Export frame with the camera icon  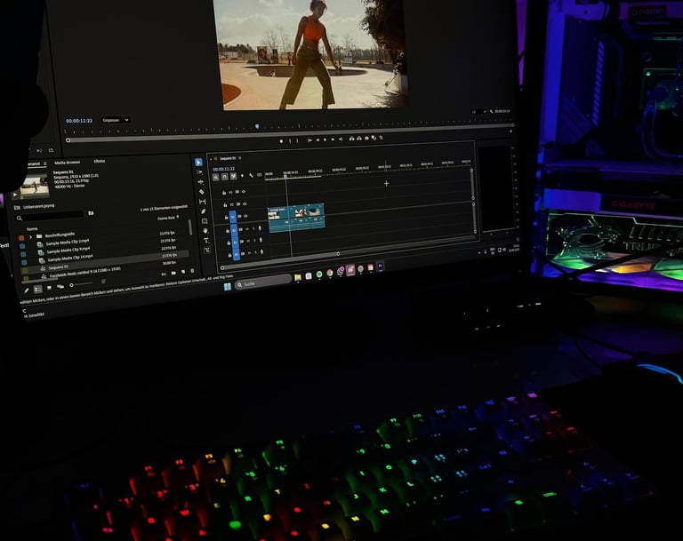(x=366, y=138)
